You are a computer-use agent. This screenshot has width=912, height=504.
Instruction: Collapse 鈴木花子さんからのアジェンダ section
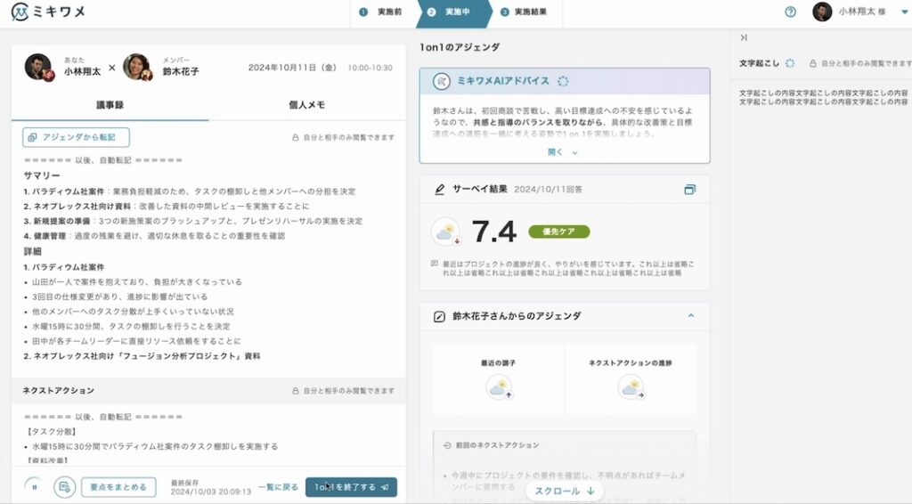tap(691, 315)
